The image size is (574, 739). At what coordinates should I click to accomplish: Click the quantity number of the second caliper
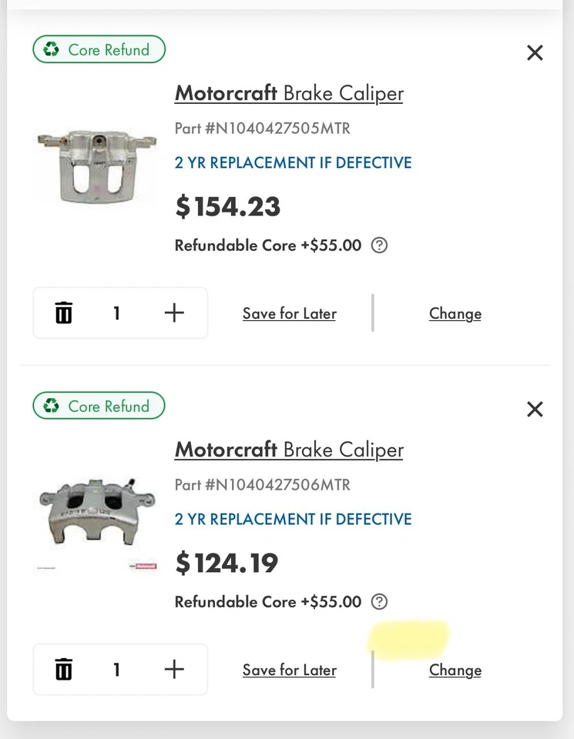point(117,670)
